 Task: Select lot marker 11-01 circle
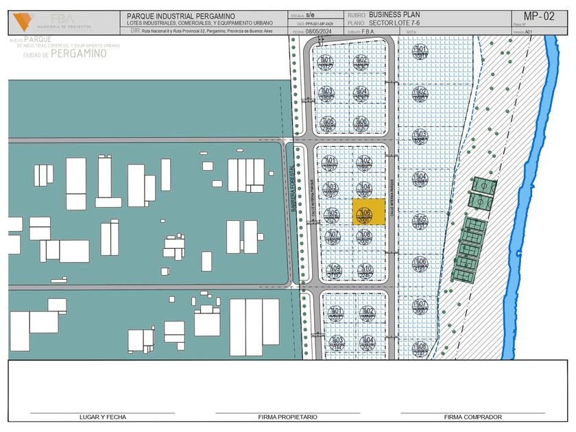[x=420, y=51]
